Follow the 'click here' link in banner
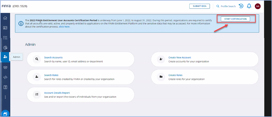Screen dimensions: 272x117 [64, 26]
